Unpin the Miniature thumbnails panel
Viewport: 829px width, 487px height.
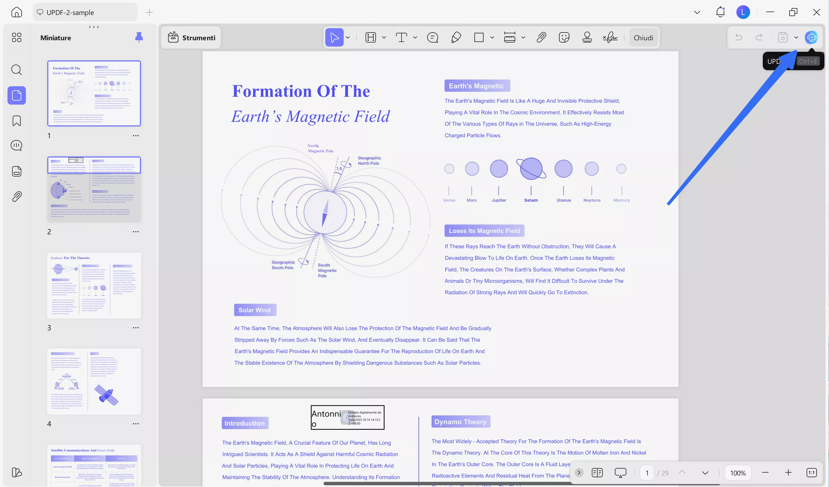(x=139, y=37)
